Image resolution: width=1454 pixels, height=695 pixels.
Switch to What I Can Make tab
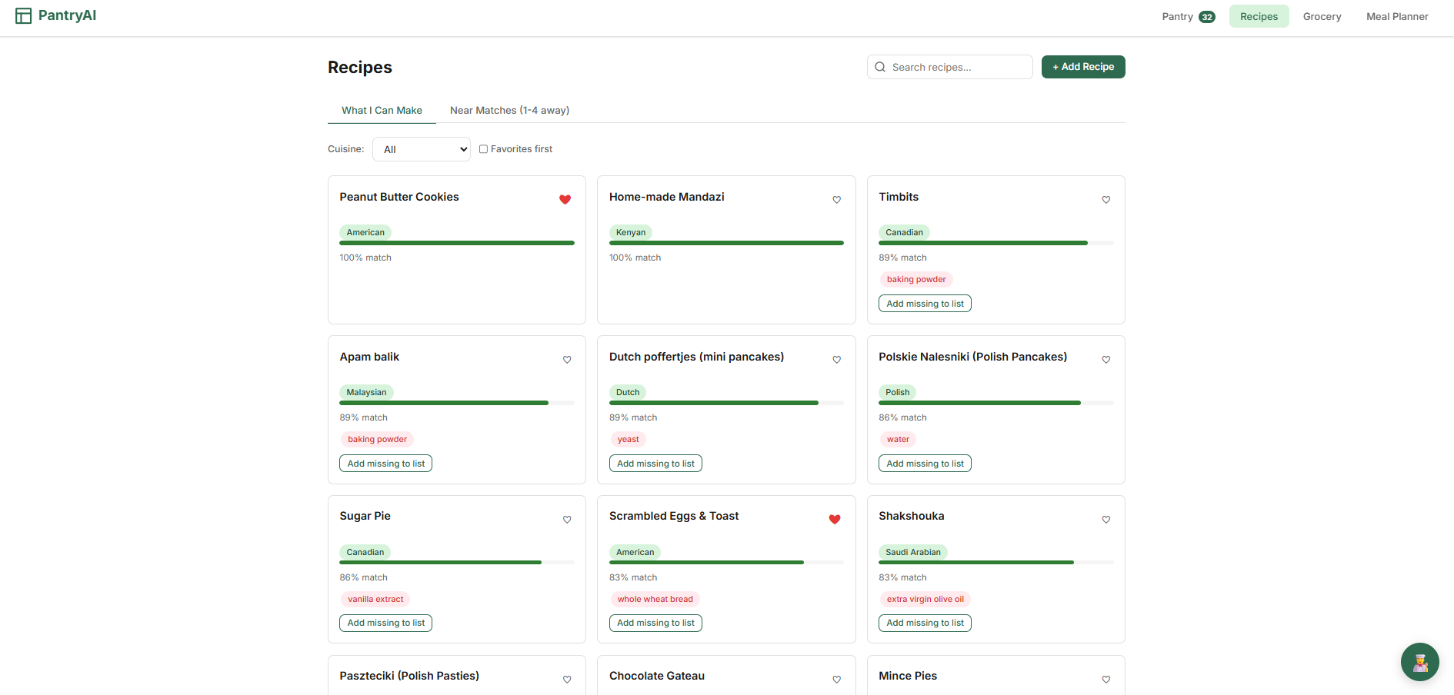tap(382, 111)
